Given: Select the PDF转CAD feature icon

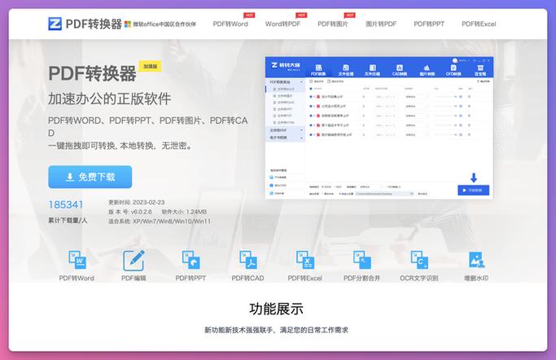Looking at the screenshot, I should tap(247, 261).
